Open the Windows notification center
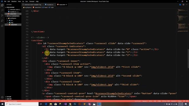The height and width of the screenshot is (106, 189). point(186,104)
